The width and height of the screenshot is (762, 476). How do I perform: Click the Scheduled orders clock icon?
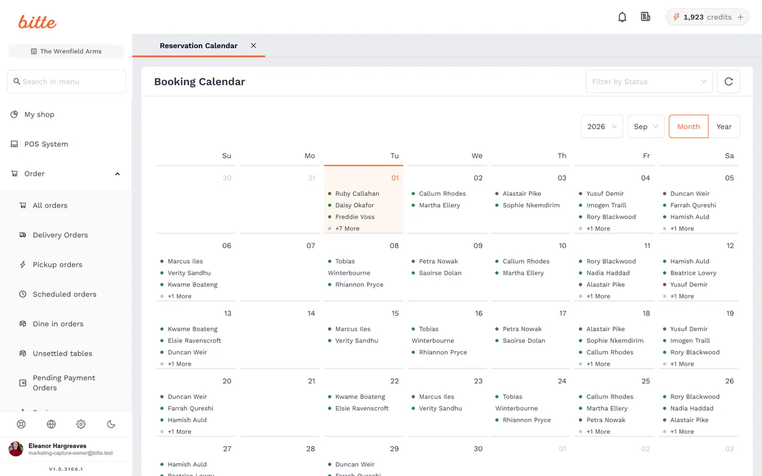tap(23, 294)
